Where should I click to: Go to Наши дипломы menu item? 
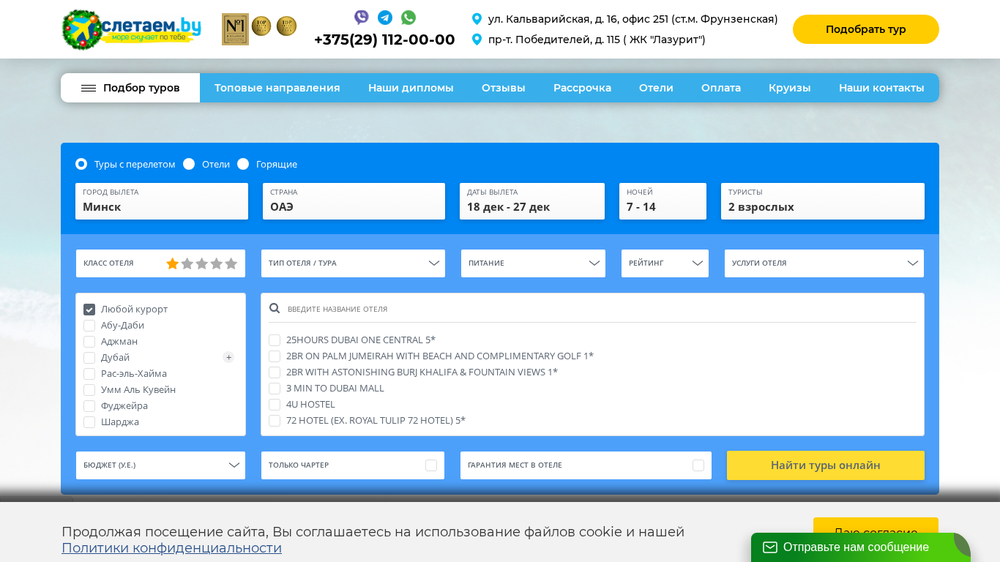(411, 88)
